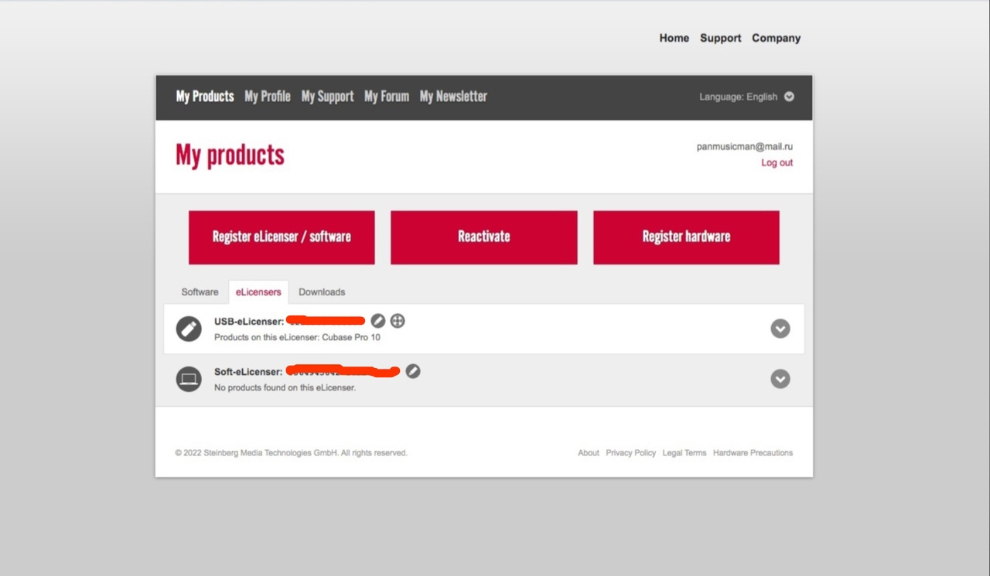Image resolution: width=990 pixels, height=576 pixels.
Task: Click the 'No products found on this eLicenser.' text
Action: (285, 387)
